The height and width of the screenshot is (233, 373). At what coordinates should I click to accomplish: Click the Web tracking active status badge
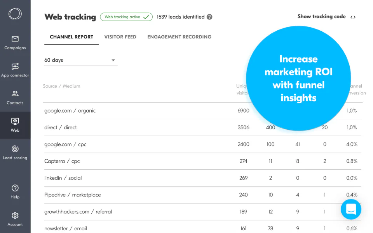(126, 17)
